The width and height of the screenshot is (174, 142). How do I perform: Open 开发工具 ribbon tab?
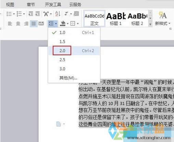point(53,5)
